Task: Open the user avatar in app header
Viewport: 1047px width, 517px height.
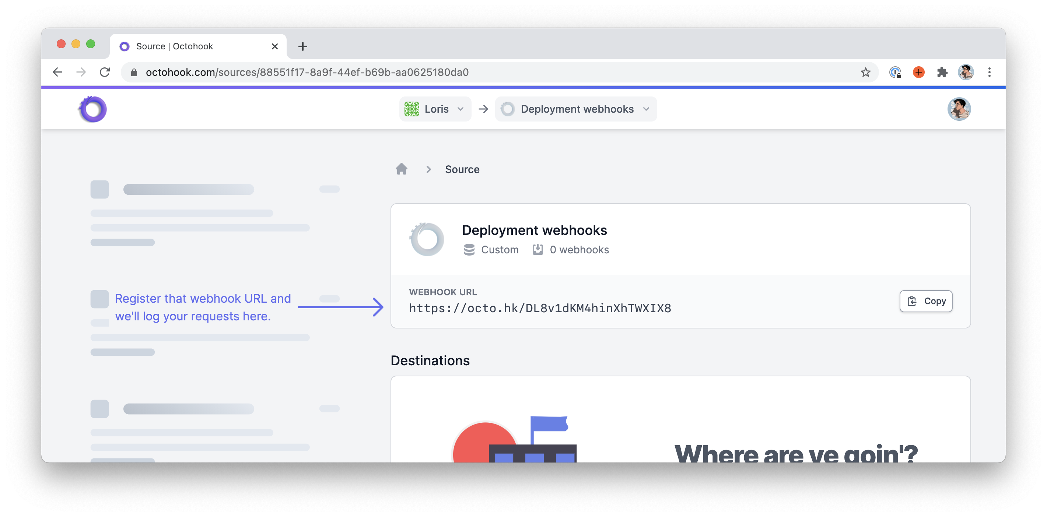Action: click(959, 109)
